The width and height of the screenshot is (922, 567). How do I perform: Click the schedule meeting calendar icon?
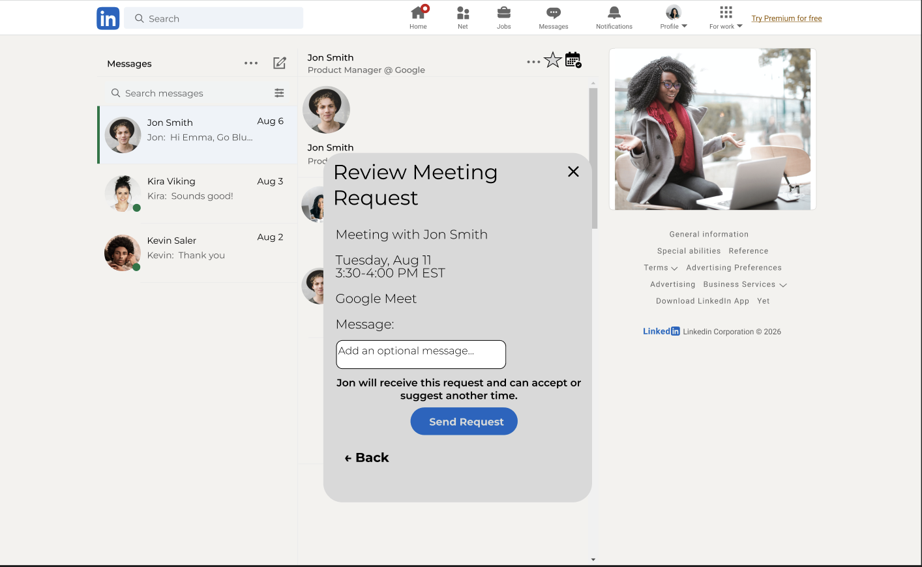tap(573, 60)
